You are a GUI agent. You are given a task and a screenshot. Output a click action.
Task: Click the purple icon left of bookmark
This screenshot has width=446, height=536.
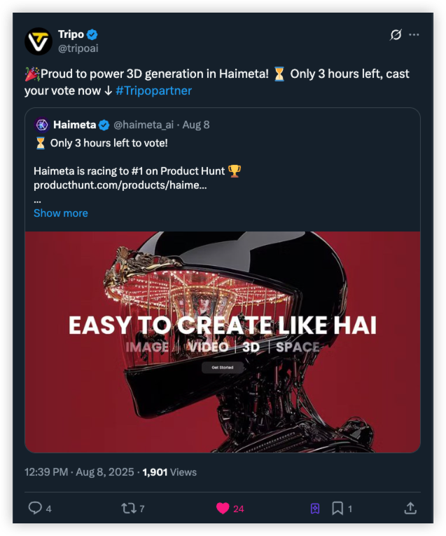pyautogui.click(x=315, y=508)
